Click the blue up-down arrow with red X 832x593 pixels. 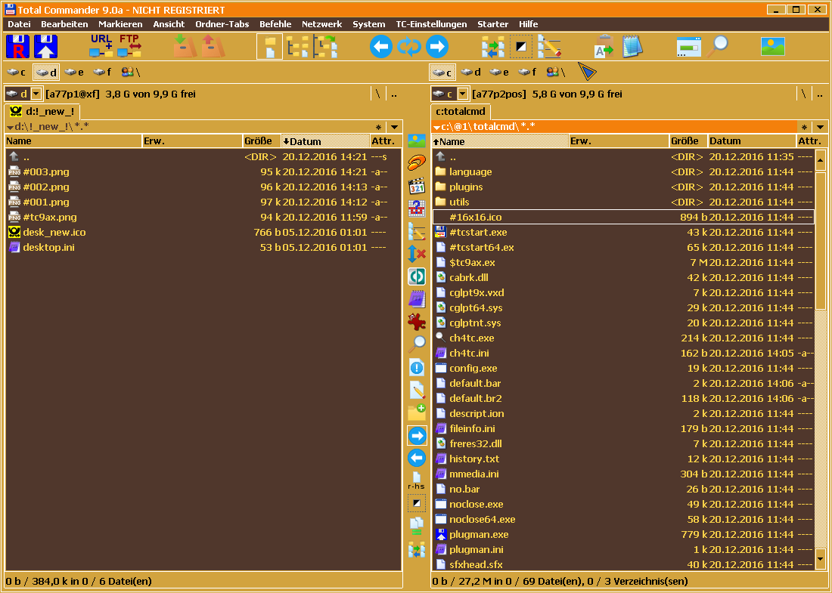pyautogui.click(x=417, y=254)
